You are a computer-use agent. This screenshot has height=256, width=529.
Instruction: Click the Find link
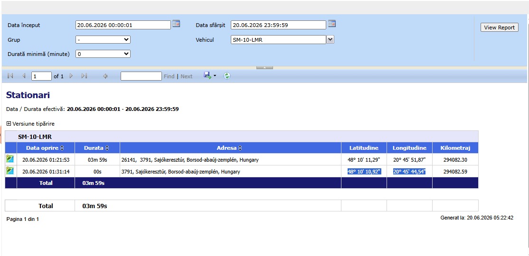pos(169,76)
